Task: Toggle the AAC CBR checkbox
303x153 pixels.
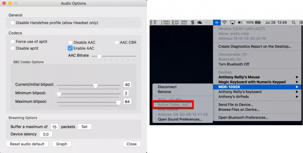Action: 117,42
